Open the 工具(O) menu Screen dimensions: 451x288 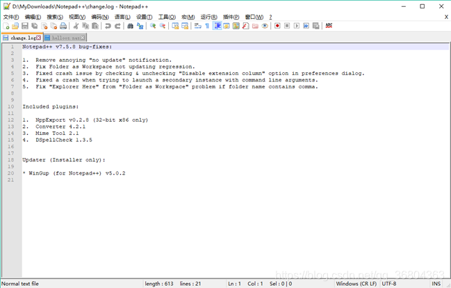click(167, 17)
